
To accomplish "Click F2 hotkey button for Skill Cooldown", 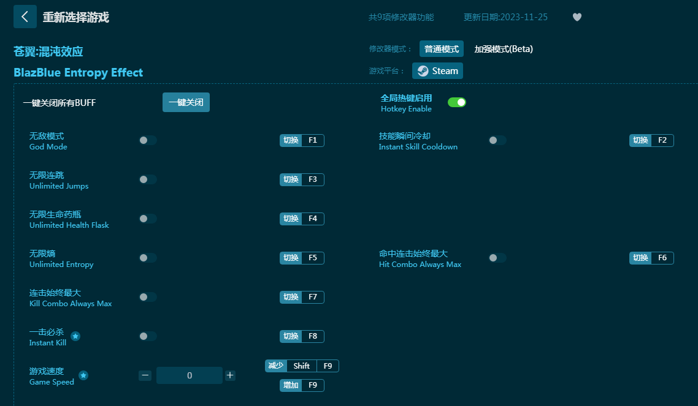I will pyautogui.click(x=651, y=140).
